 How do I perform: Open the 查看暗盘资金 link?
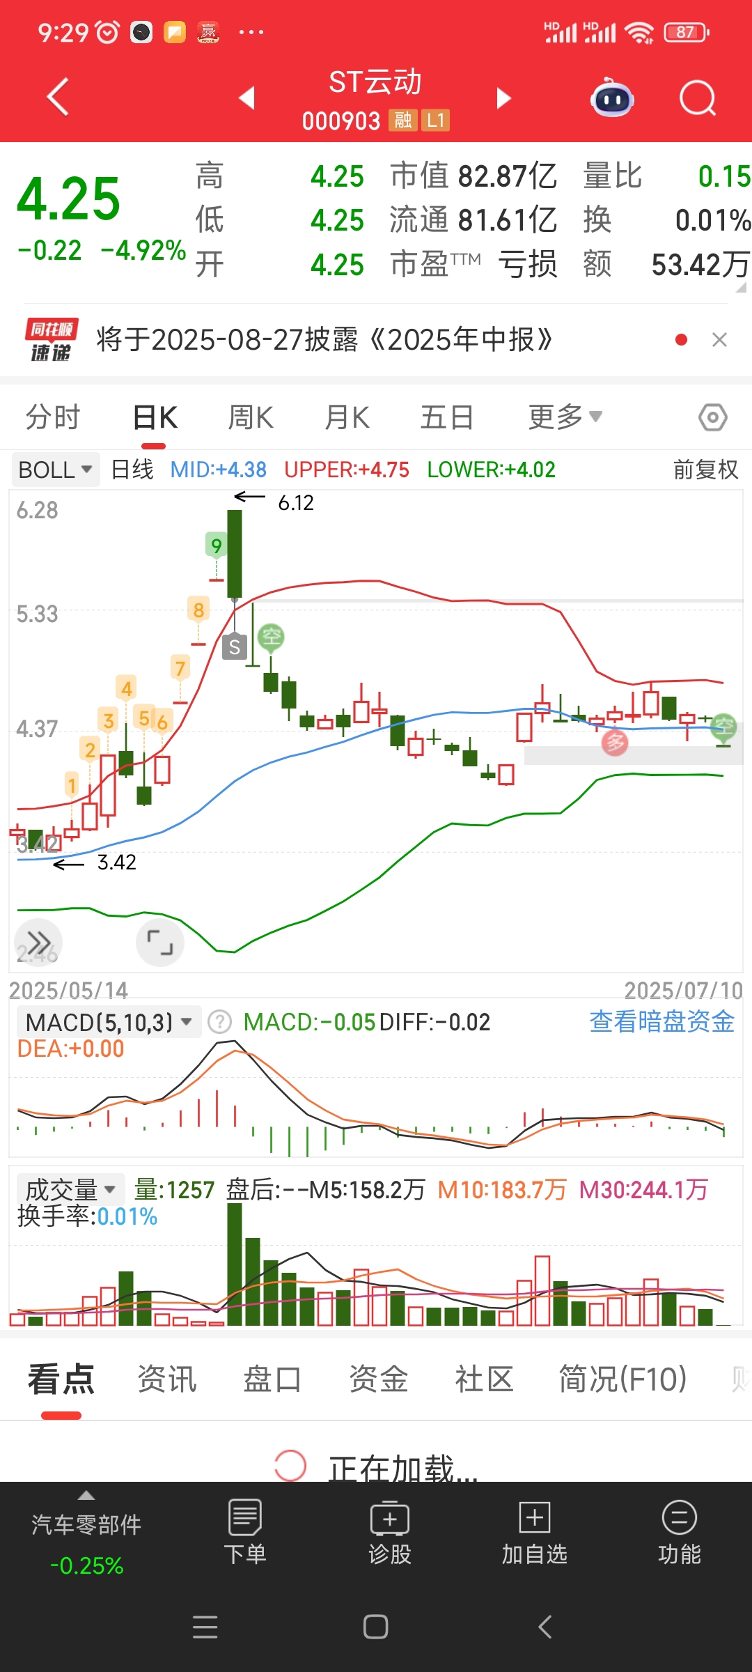tap(662, 1022)
